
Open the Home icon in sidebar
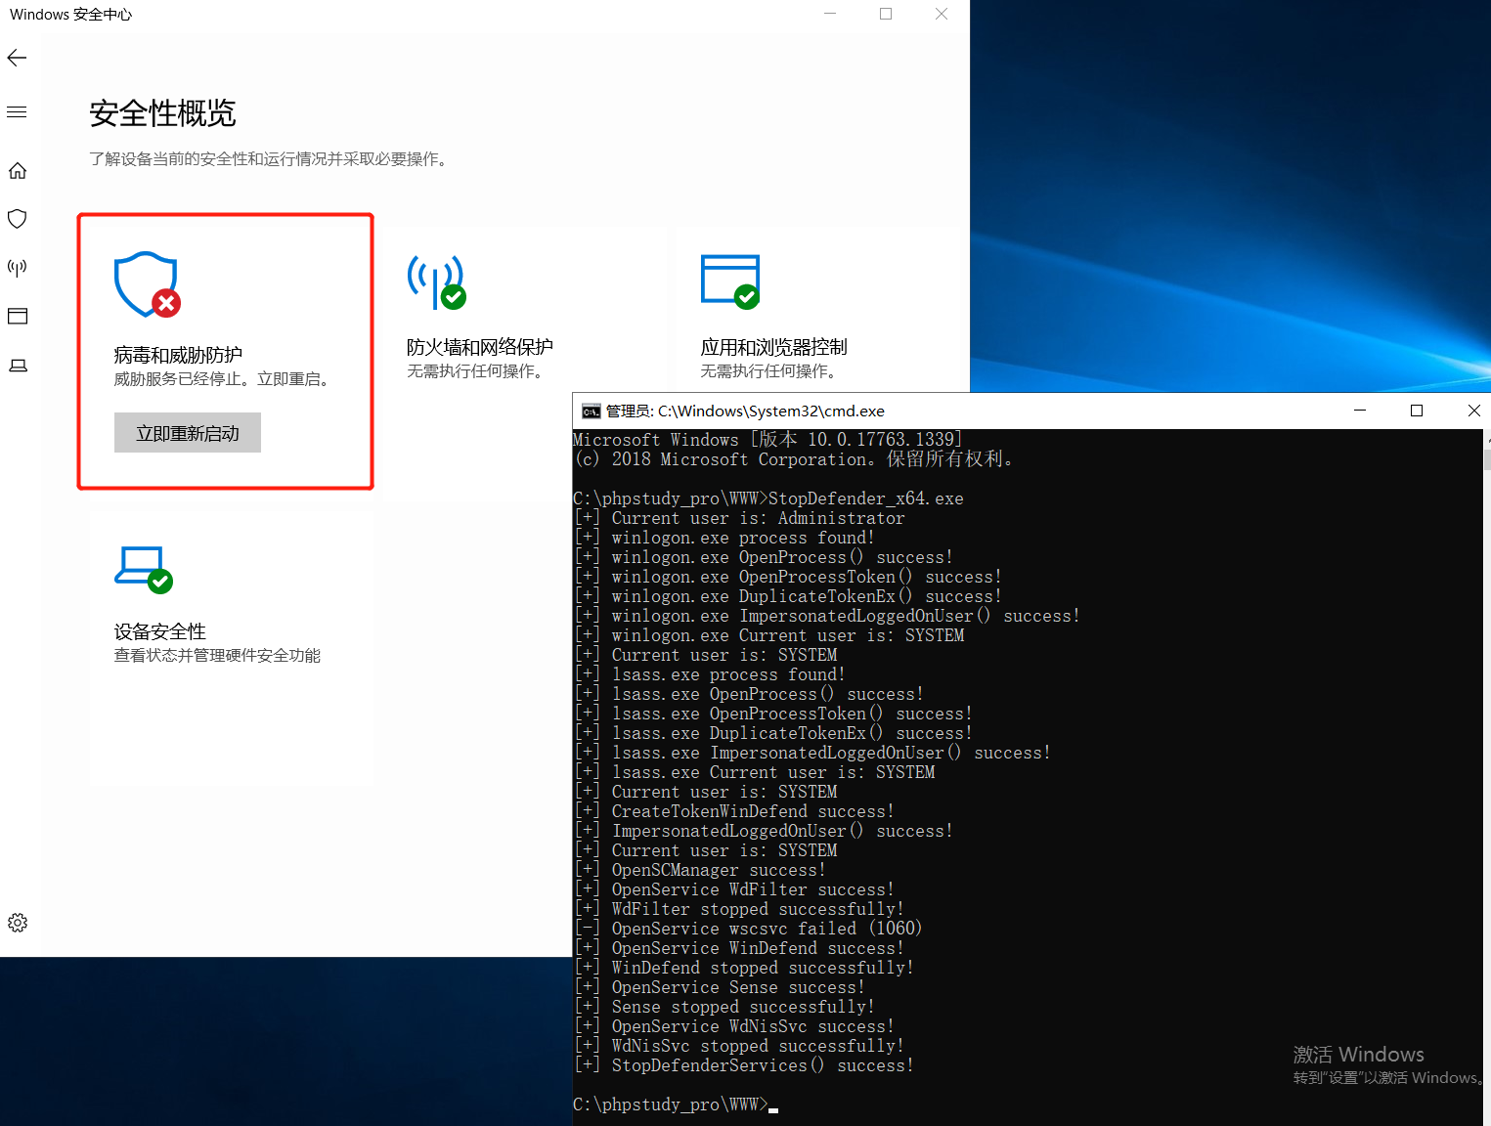(x=17, y=170)
